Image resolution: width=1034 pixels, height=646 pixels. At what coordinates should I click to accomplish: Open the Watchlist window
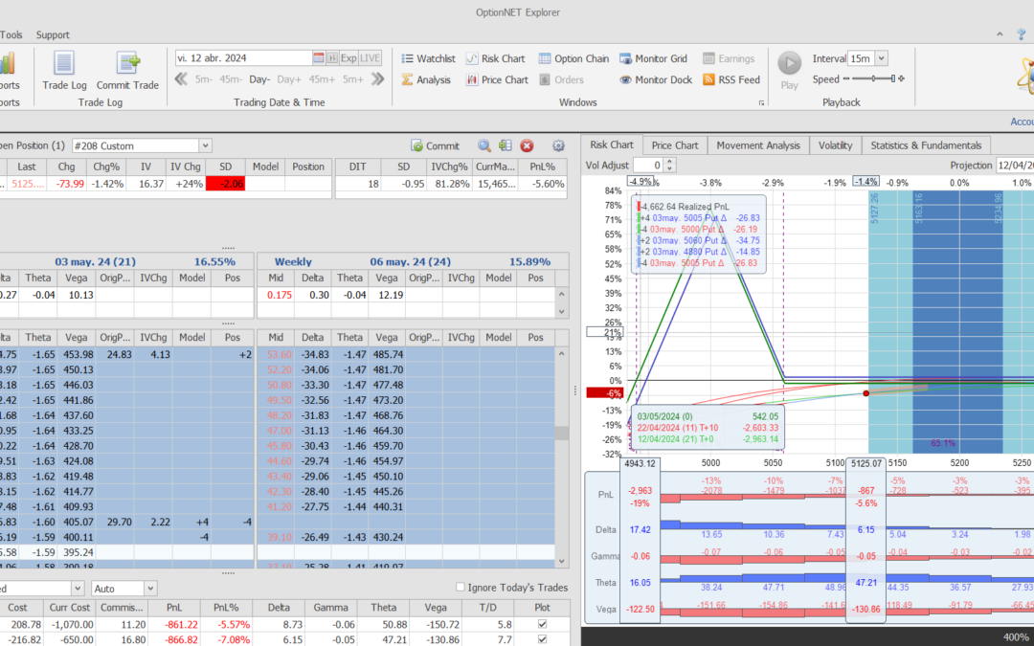[x=427, y=58]
